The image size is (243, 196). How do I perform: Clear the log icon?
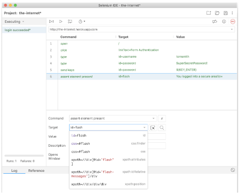point(233,170)
